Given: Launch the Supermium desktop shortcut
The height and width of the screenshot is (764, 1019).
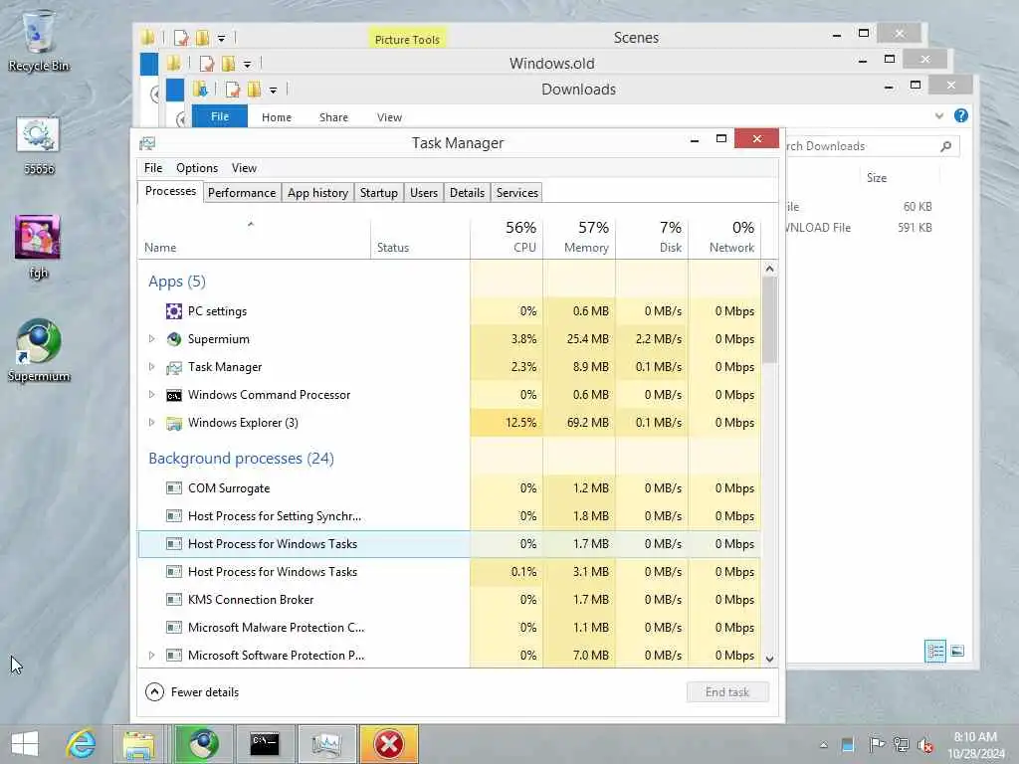Looking at the screenshot, I should [39, 350].
